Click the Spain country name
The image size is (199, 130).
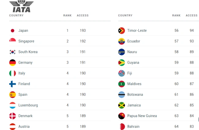(23, 95)
